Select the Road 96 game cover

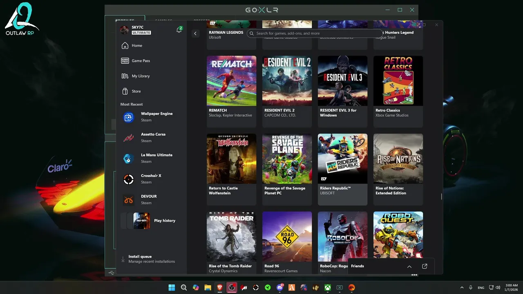pyautogui.click(x=287, y=236)
